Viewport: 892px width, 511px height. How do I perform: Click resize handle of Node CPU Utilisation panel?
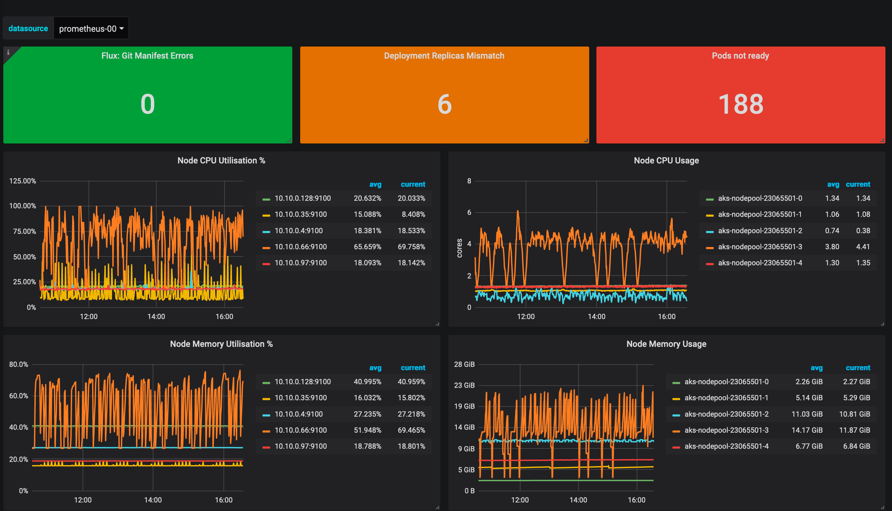coord(437,324)
